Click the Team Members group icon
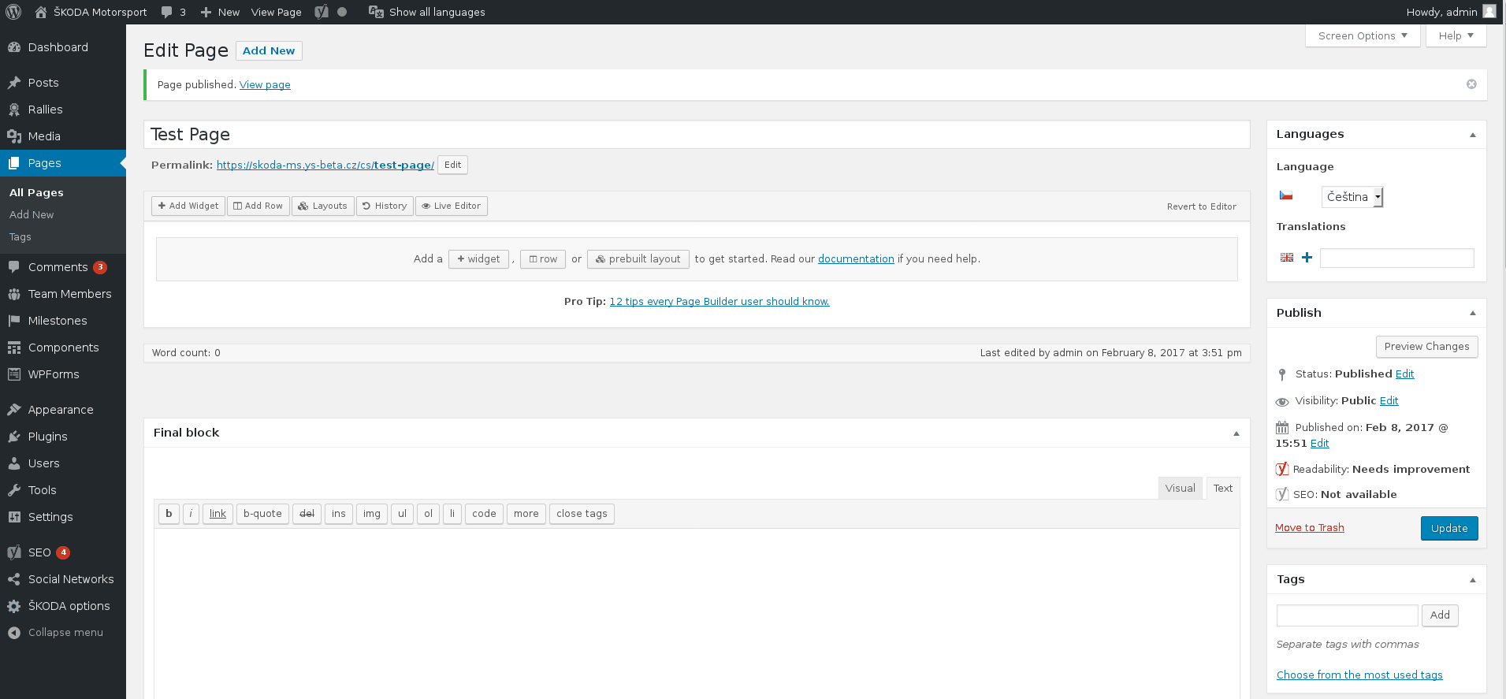Image resolution: width=1506 pixels, height=699 pixels. (x=14, y=294)
